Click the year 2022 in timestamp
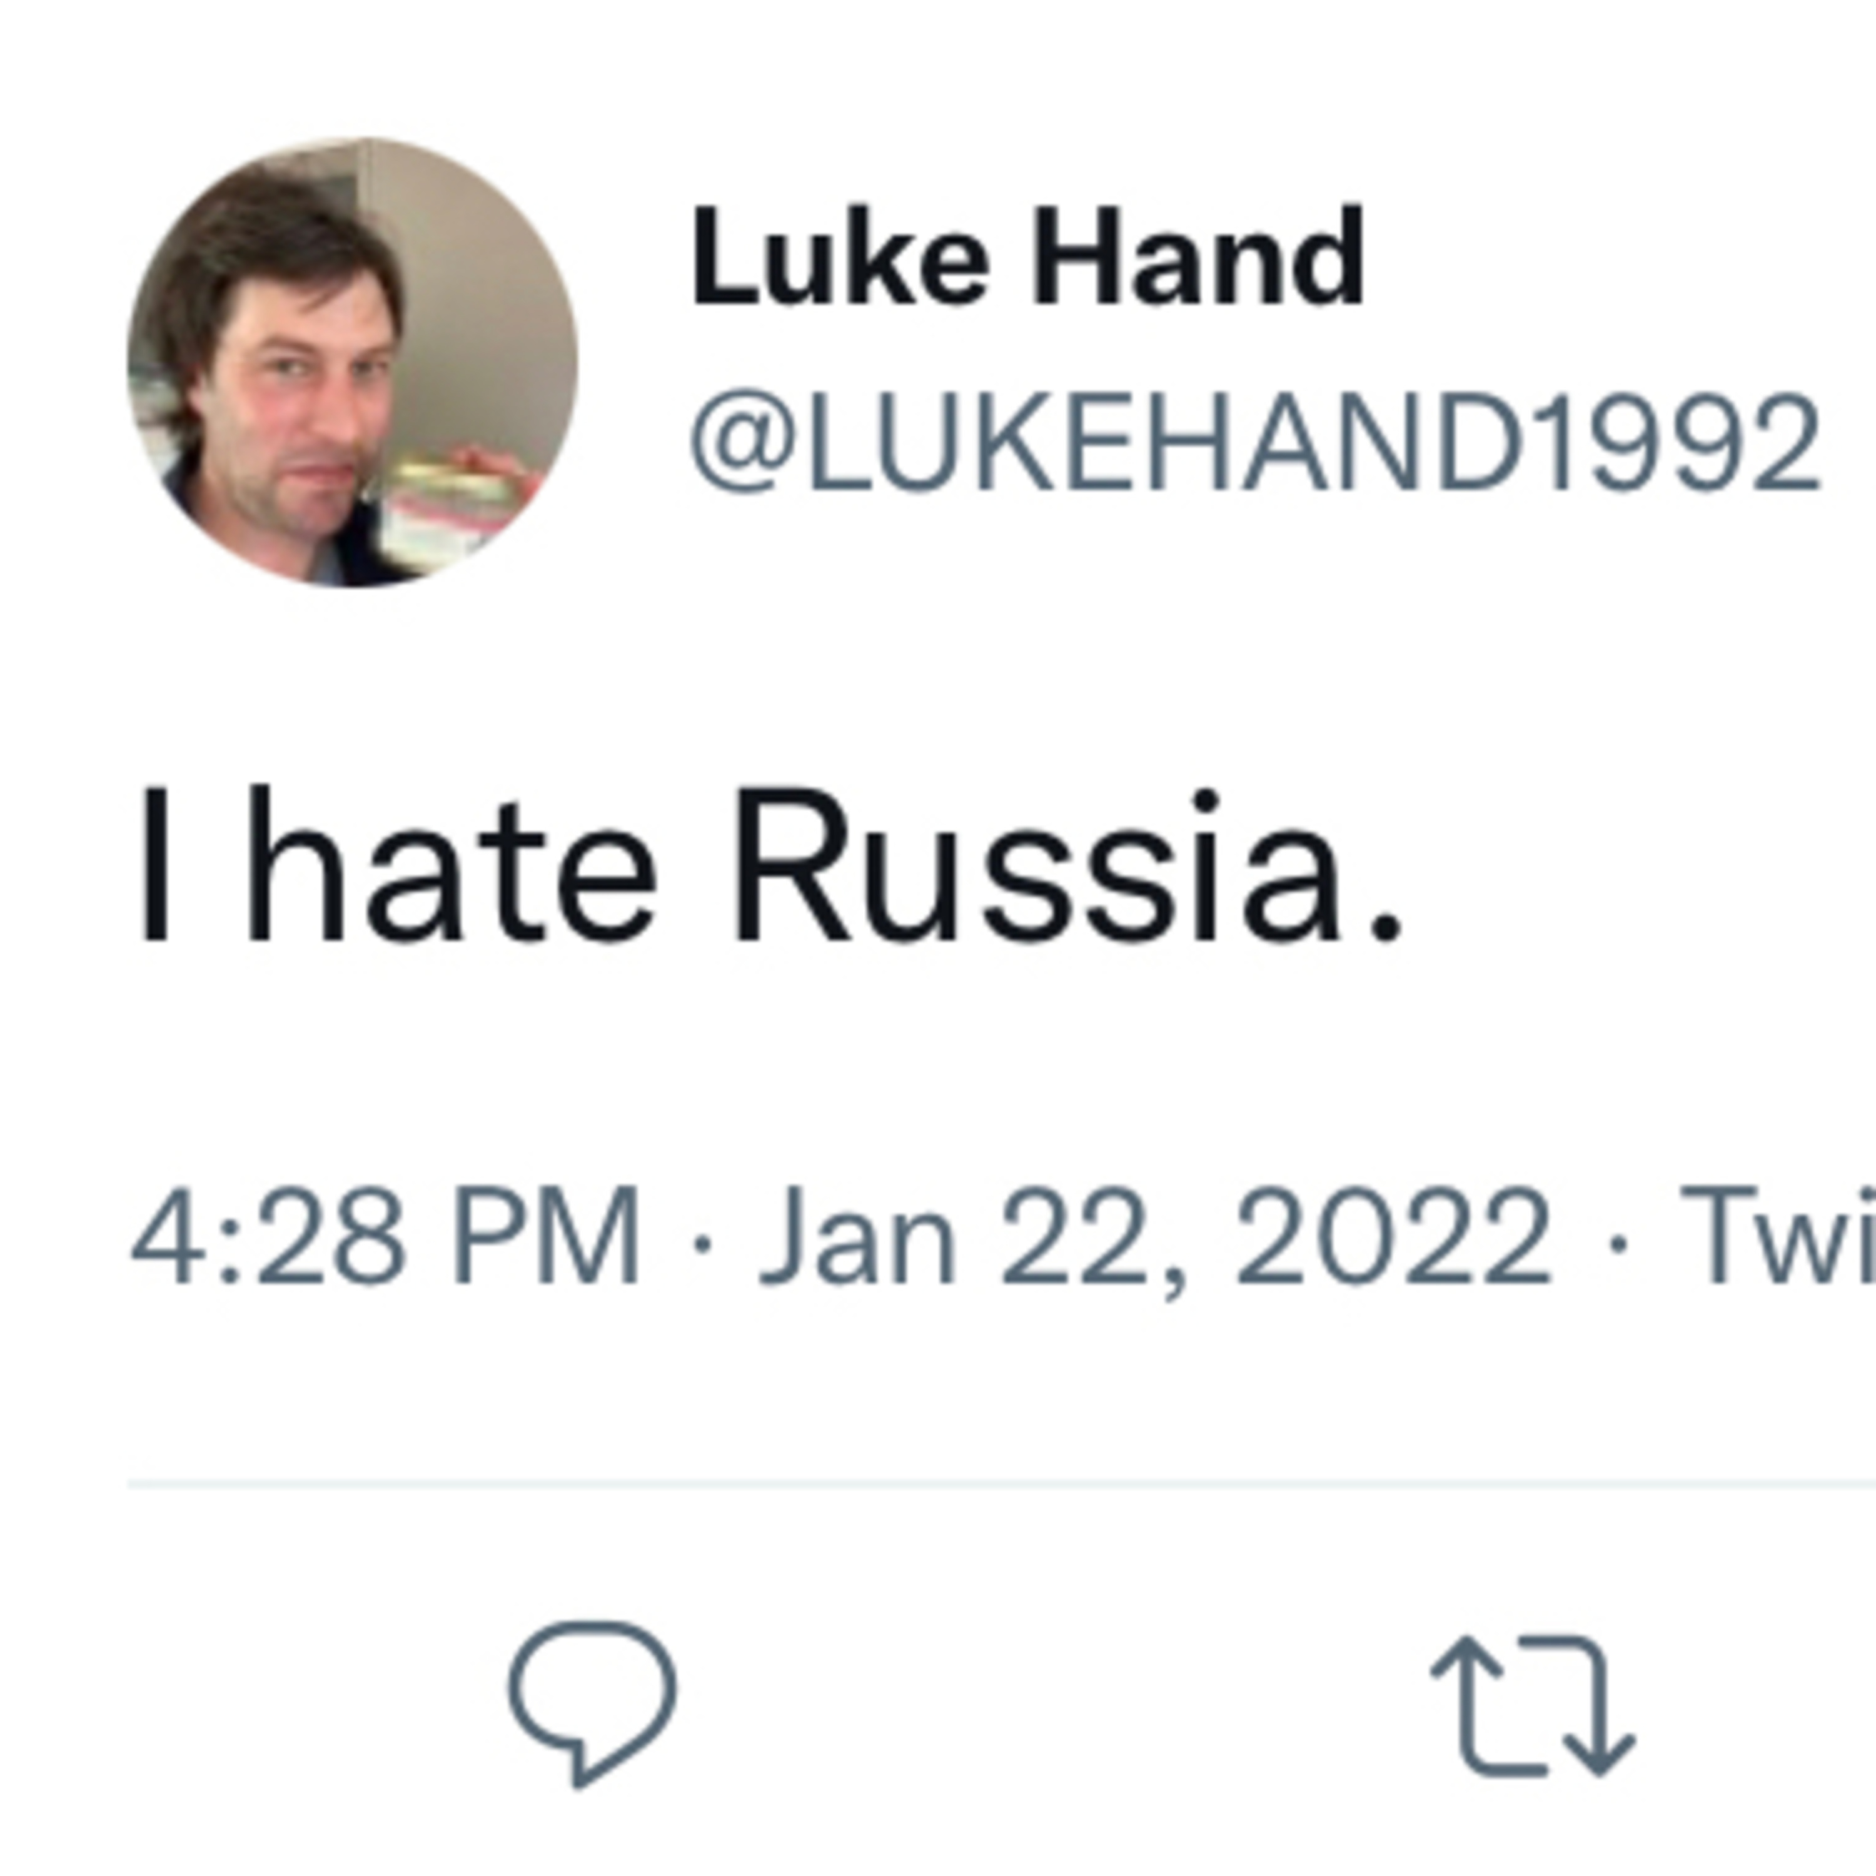 [x=1393, y=1237]
